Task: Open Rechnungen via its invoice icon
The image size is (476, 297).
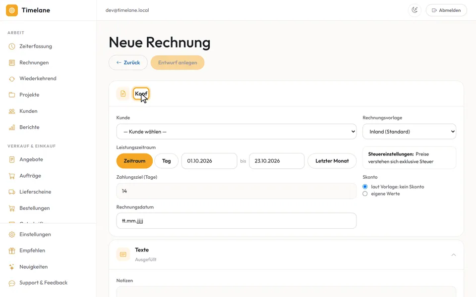Action: point(12,63)
